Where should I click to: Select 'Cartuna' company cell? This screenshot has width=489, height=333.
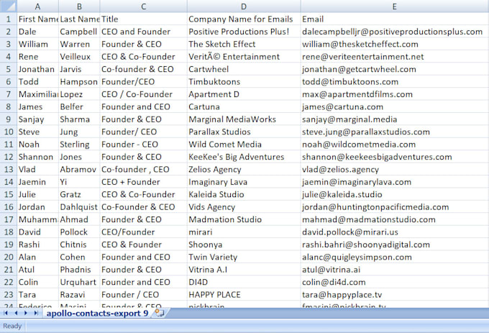click(244, 106)
